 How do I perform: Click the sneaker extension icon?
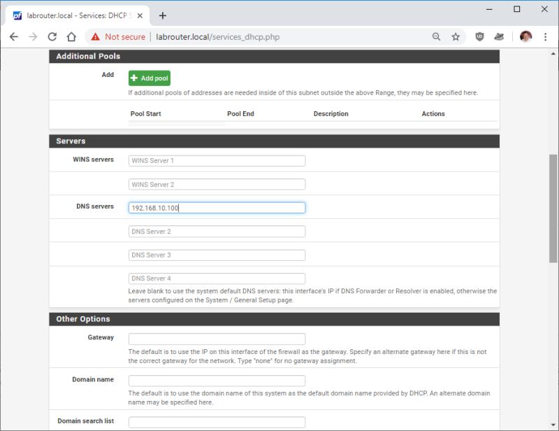500,37
